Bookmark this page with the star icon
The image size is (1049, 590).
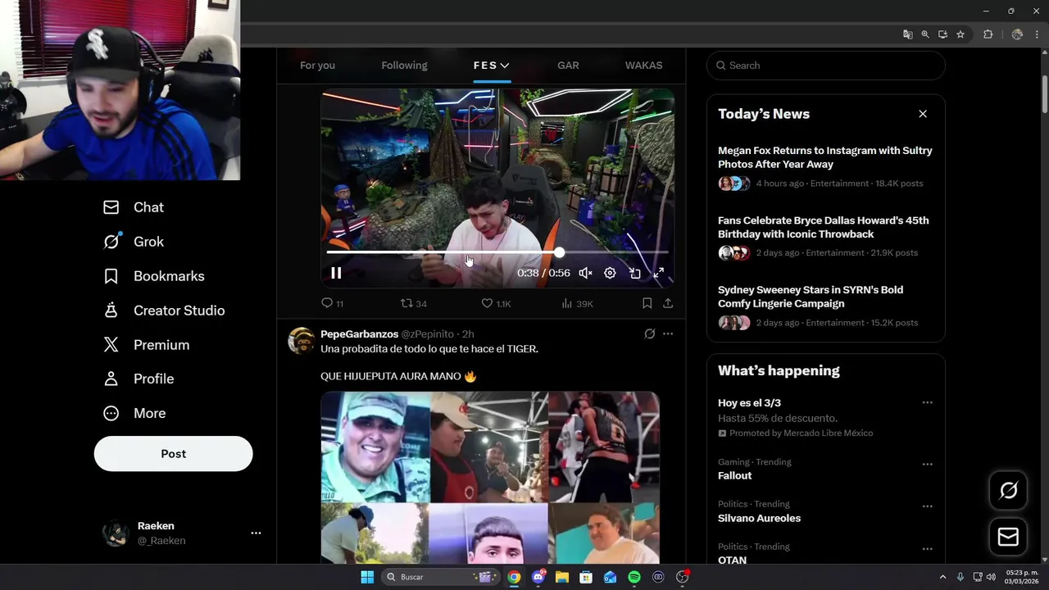coord(960,34)
